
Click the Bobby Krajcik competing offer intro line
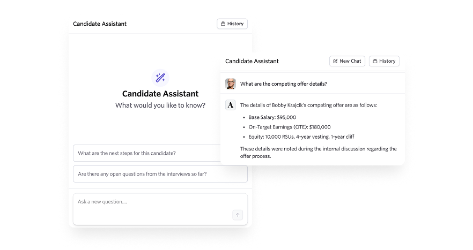308,105
